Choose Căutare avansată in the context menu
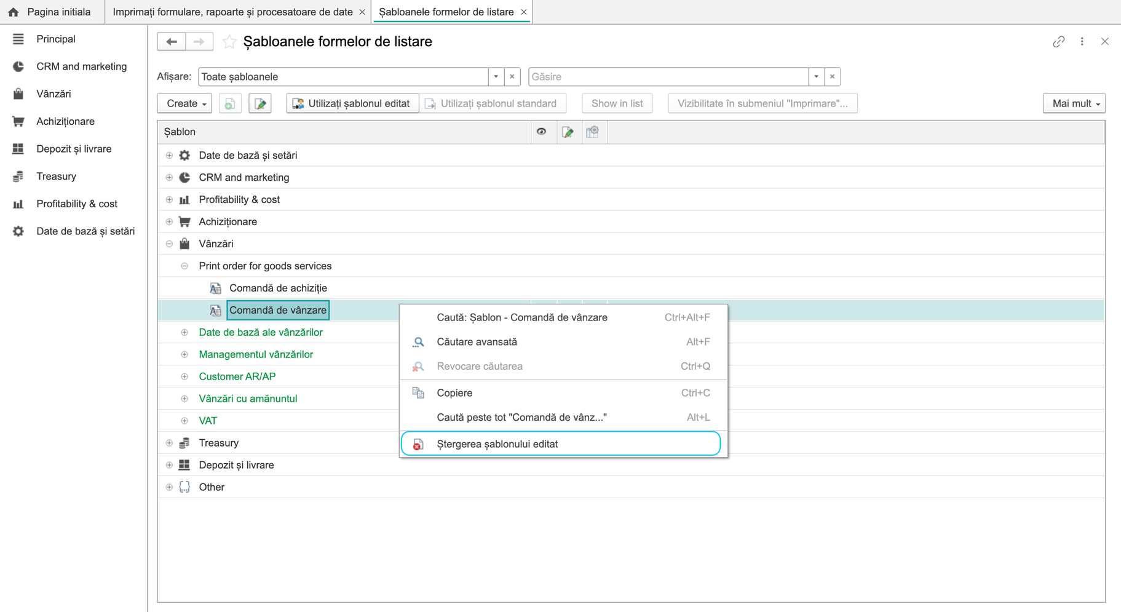The image size is (1121, 612). pyautogui.click(x=563, y=342)
